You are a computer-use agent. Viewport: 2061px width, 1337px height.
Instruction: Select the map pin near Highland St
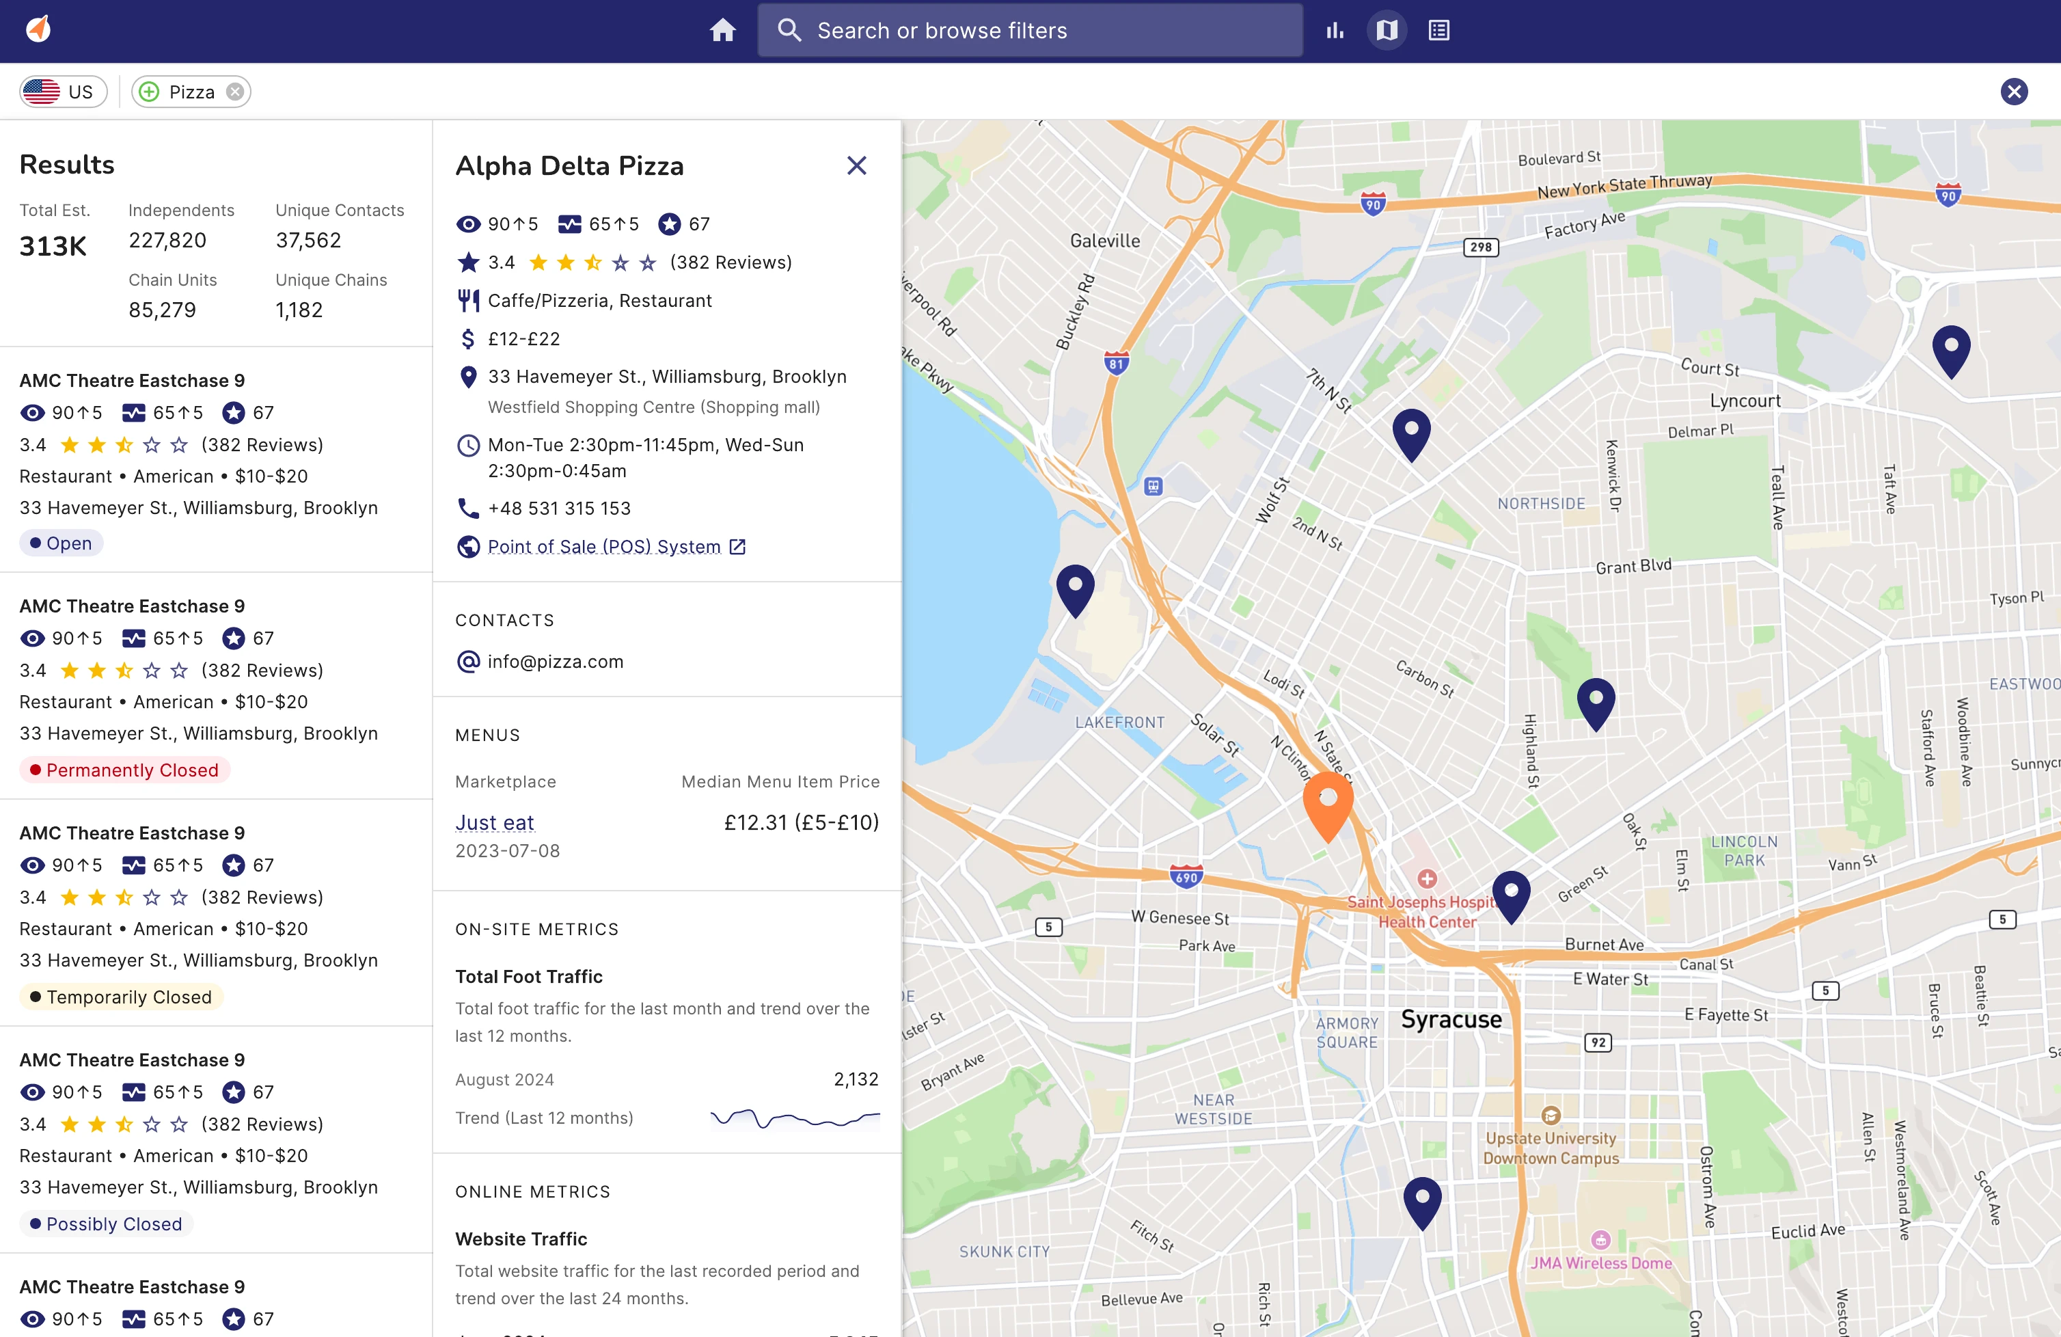1595,703
